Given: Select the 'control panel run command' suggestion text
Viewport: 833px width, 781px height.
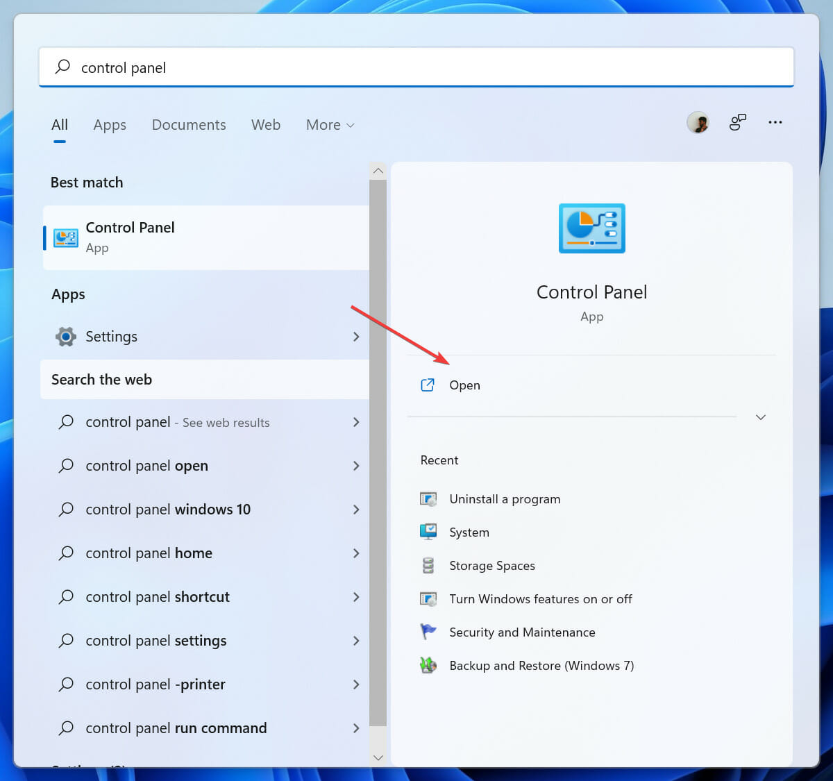Looking at the screenshot, I should [176, 728].
